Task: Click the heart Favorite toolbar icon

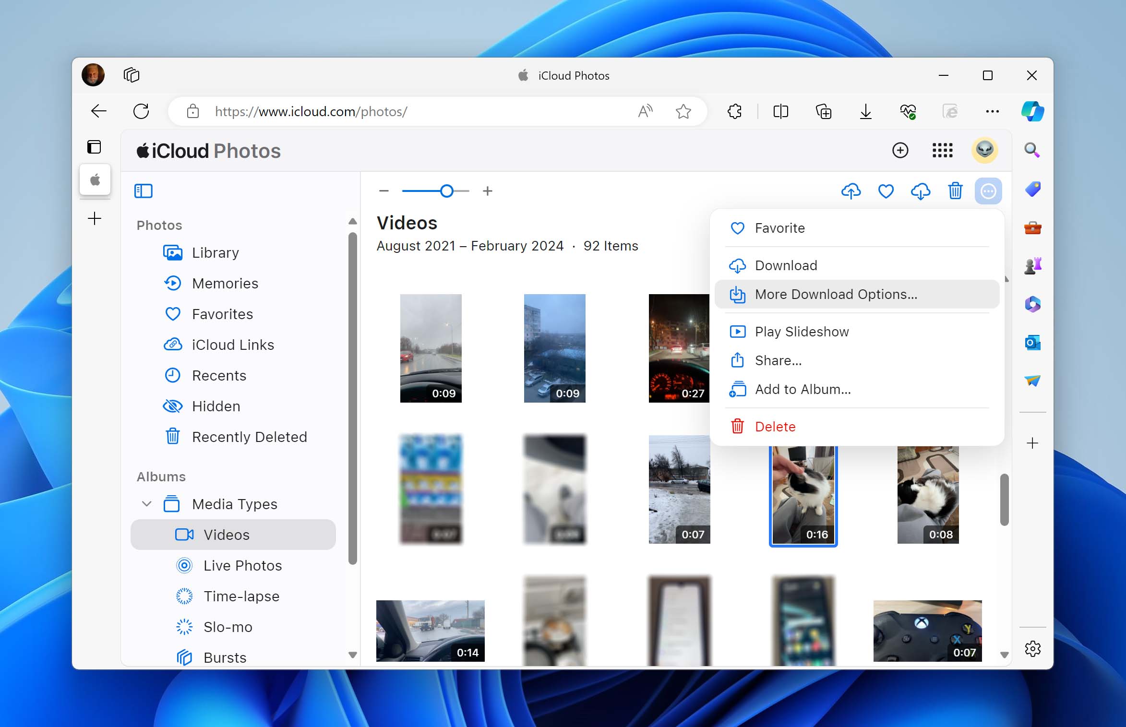Action: (886, 191)
